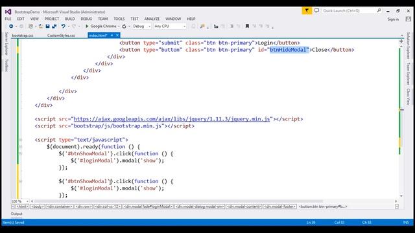
Task: Select the <div.modal-footer> breadcrumb button
Action: coord(279,206)
